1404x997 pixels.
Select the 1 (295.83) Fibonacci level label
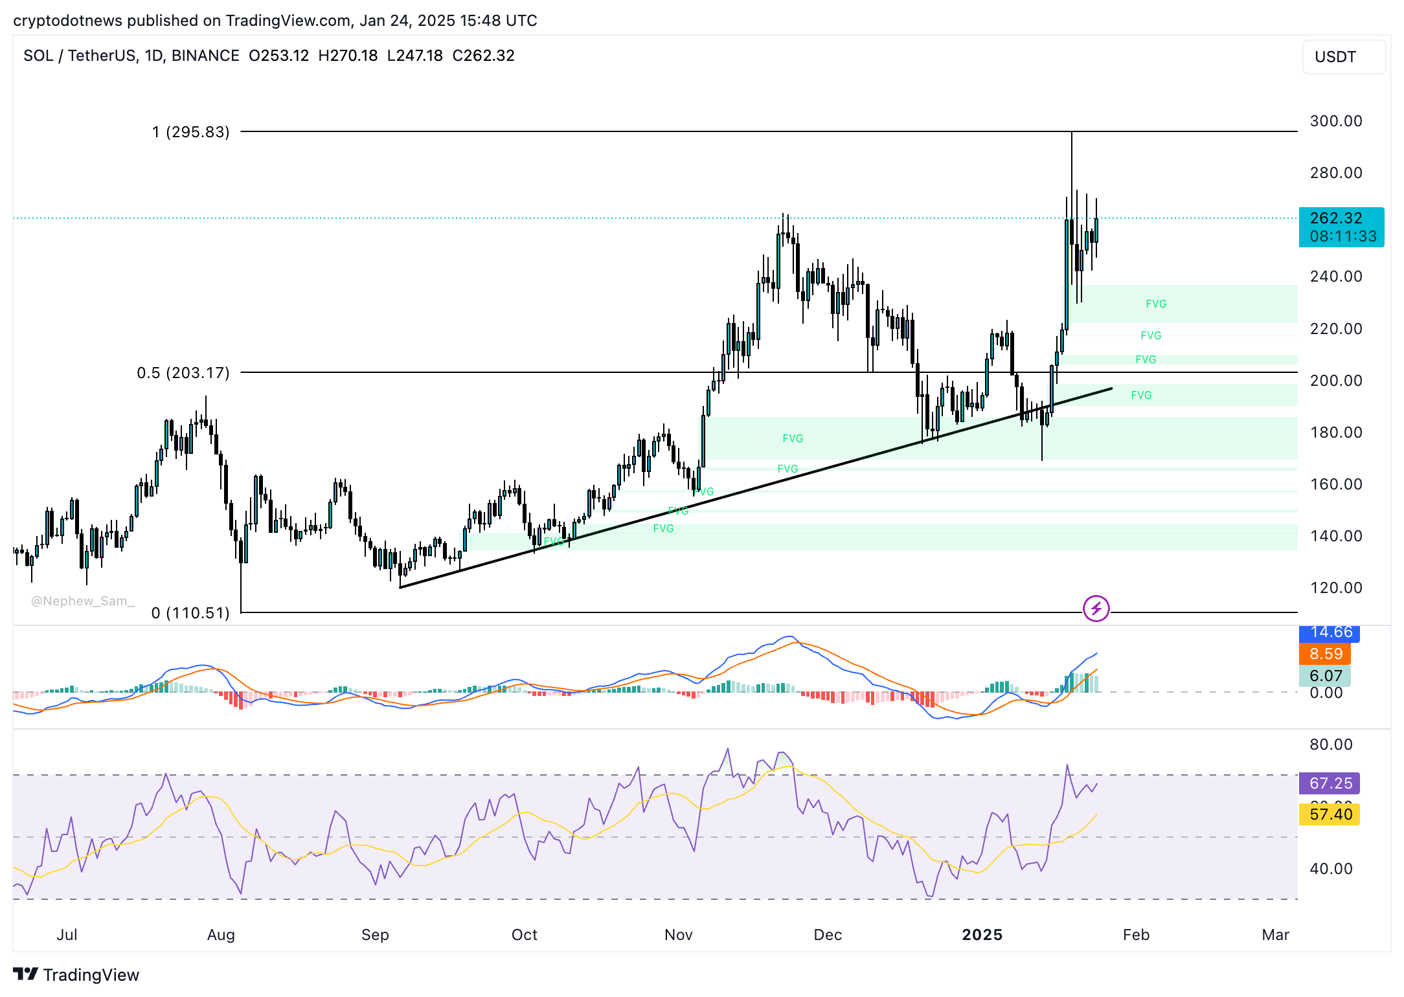click(190, 132)
